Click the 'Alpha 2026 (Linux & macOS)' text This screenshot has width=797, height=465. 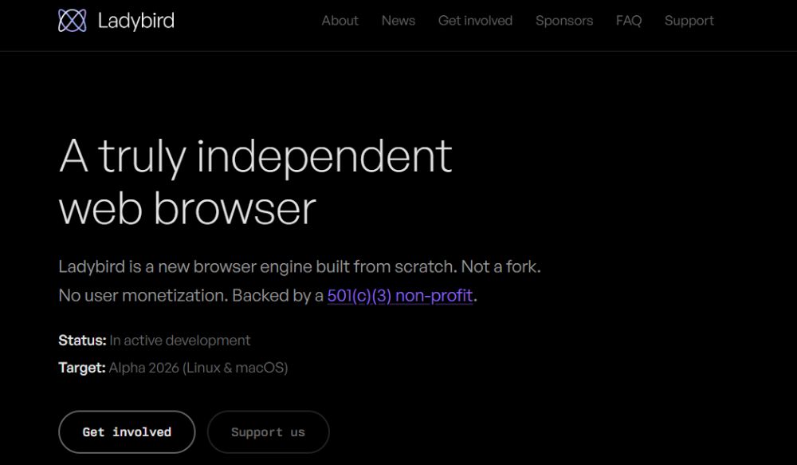pos(198,368)
